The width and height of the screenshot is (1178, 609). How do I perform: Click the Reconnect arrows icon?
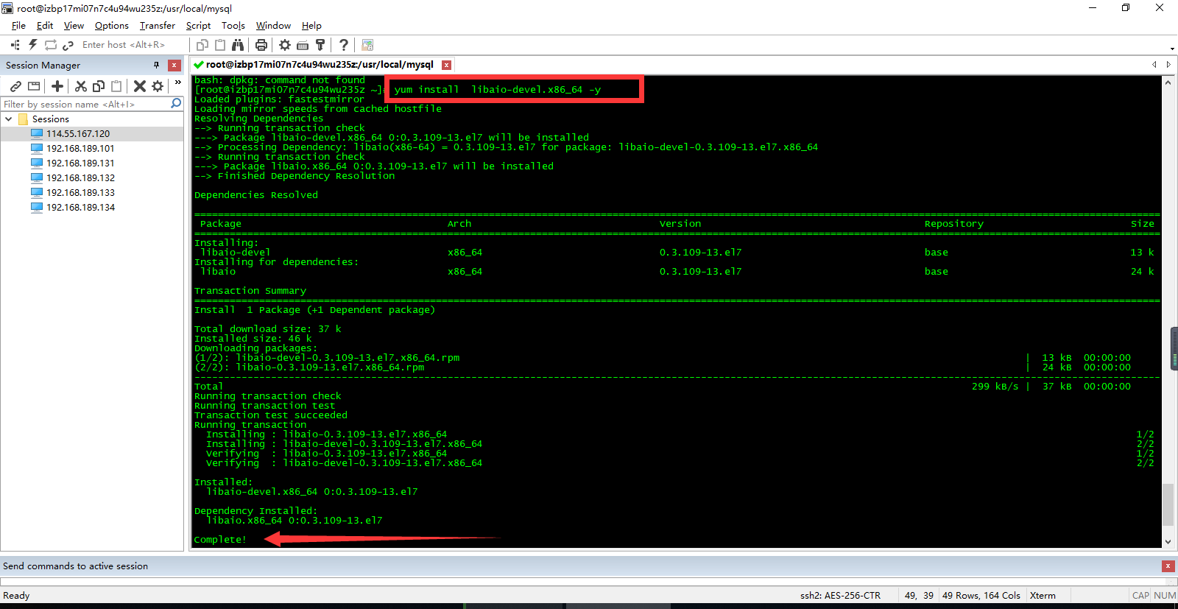tap(51, 45)
